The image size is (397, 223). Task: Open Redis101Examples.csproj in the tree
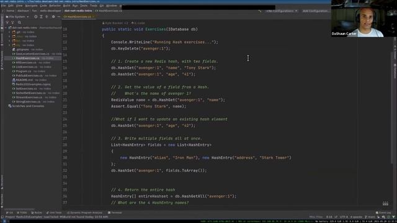tap(33, 84)
